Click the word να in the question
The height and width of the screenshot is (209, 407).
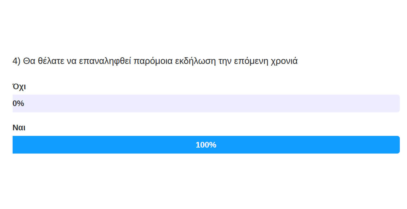coord(72,61)
